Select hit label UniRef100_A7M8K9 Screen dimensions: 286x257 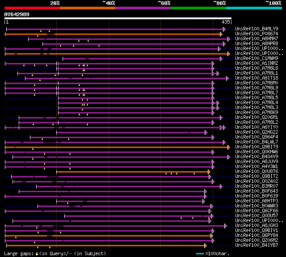tap(257, 113)
